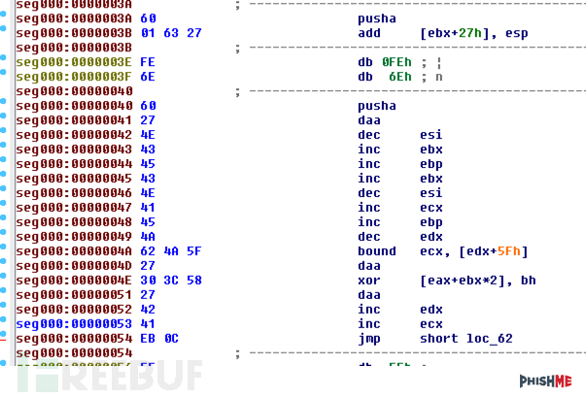This screenshot has height=399, width=586.
Task: Select opcode byte 4E at 00000042
Action: (x=148, y=135)
